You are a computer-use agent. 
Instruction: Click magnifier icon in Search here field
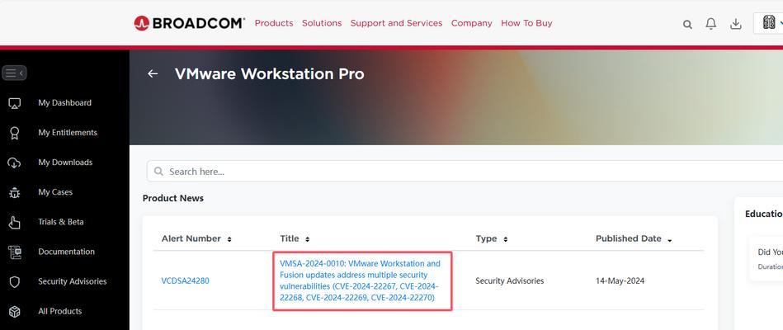[x=158, y=172]
